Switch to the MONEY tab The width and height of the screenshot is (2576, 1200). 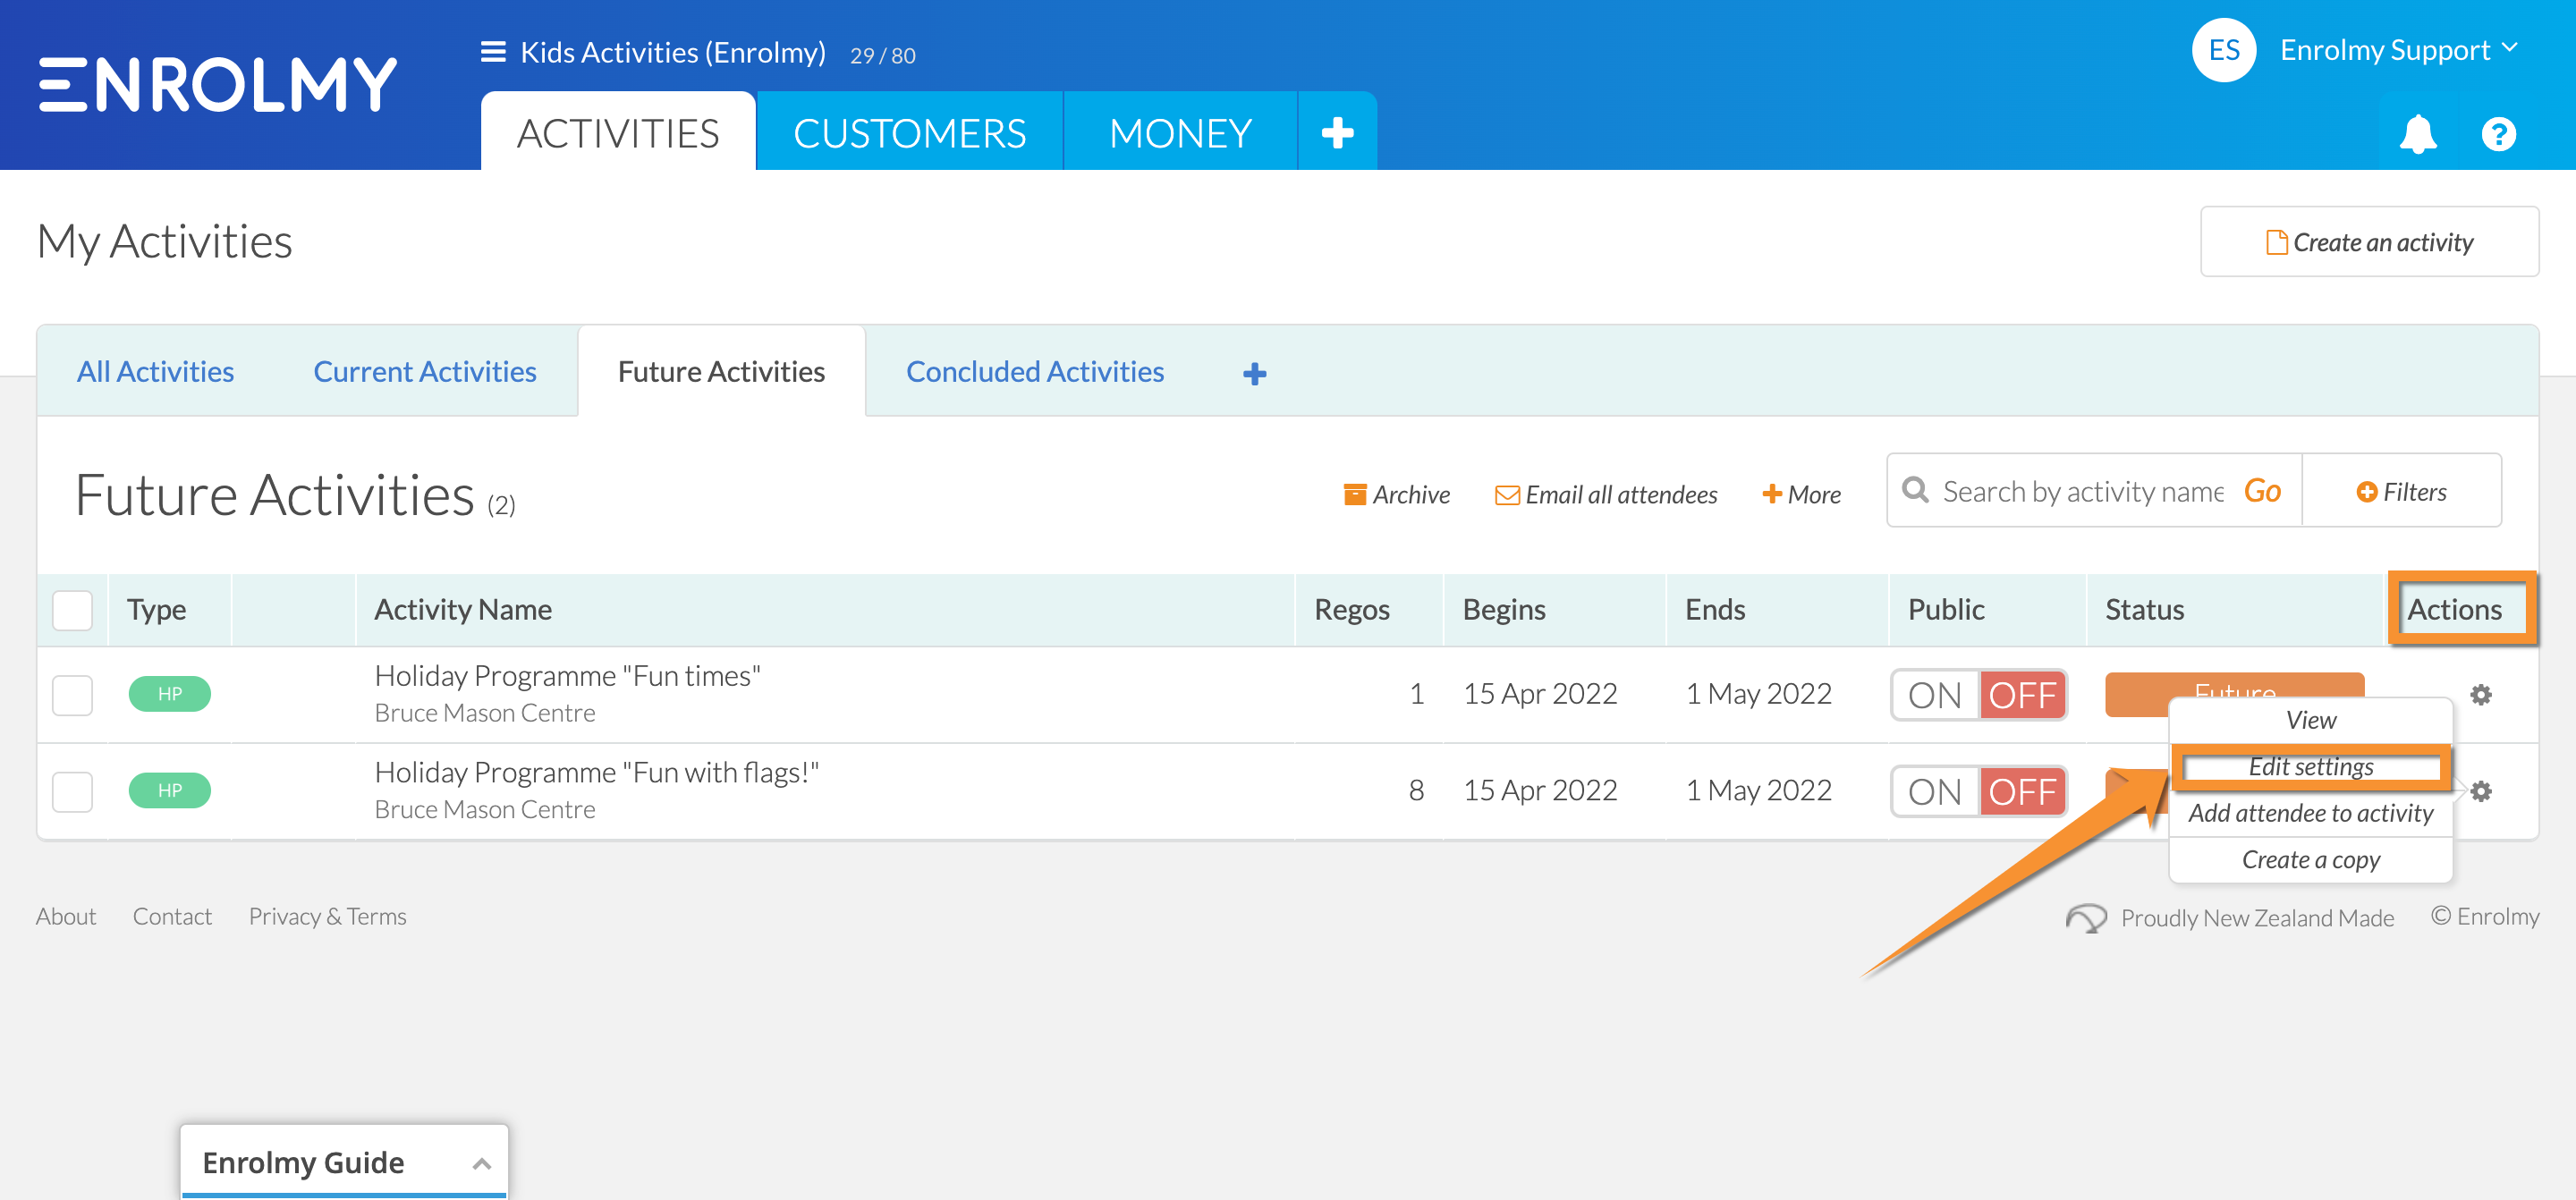[1180, 132]
